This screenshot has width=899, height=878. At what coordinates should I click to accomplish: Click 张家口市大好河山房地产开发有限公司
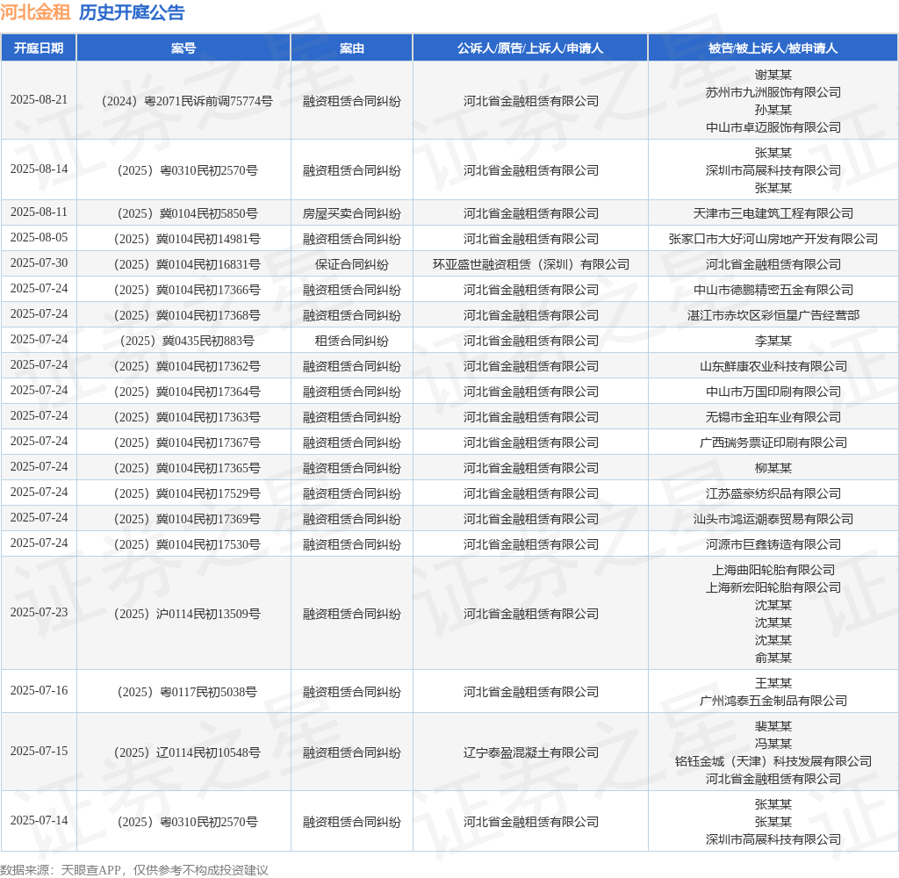coord(773,239)
